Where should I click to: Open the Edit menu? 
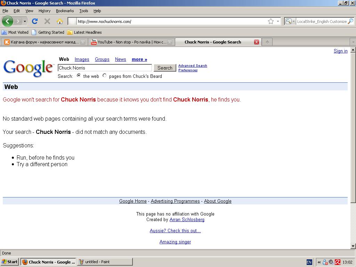tap(17, 11)
